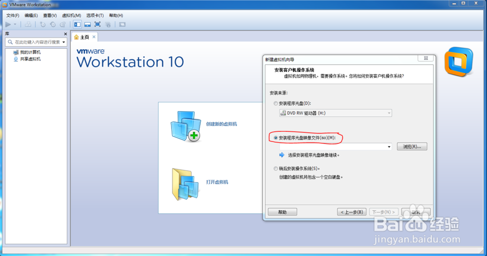Open the ISO image path dropdown arrow
Screen dimensions: 487x256
tap(389, 146)
